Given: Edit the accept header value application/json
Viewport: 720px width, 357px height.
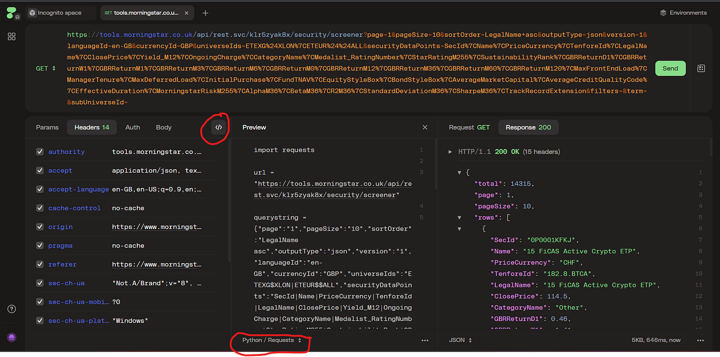Looking at the screenshot, I should click(157, 171).
